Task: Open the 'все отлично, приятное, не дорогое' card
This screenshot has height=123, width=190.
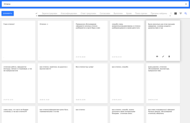Action: pos(54,83)
